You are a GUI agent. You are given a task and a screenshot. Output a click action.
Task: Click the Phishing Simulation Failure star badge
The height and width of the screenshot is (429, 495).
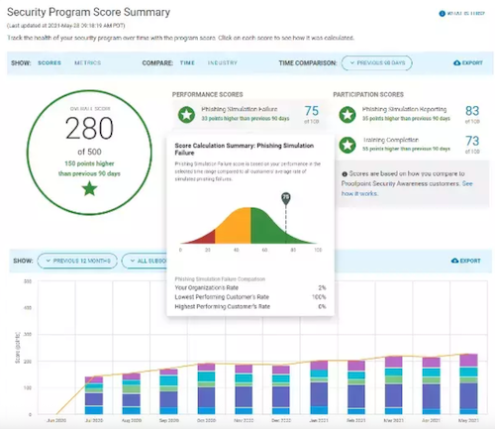point(186,115)
